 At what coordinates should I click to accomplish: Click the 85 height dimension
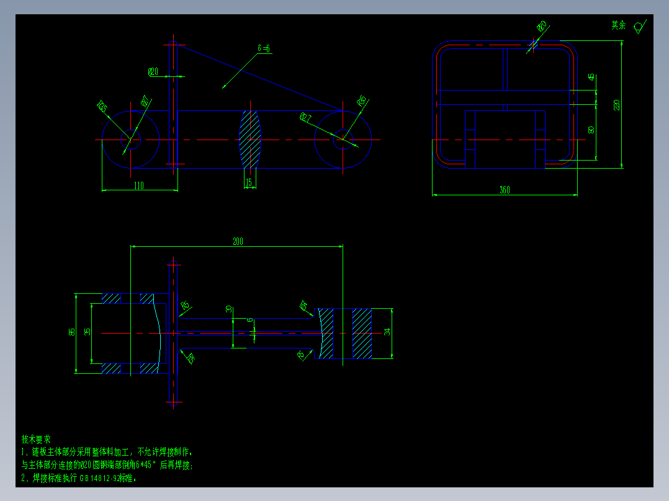click(x=72, y=331)
